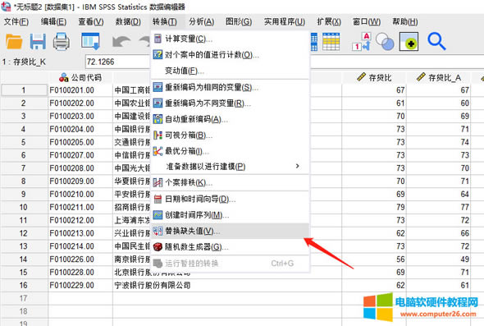This screenshot has width=484, height=326.
Task: Select 变动值(F) menu entry
Action: click(x=230, y=71)
